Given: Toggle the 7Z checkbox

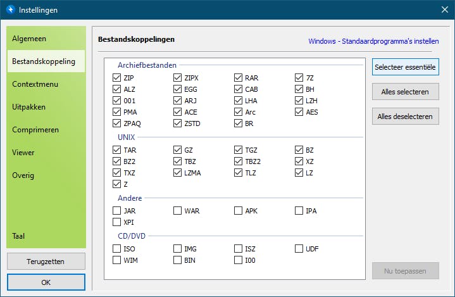Looking at the screenshot, I should pyautogui.click(x=299, y=78).
